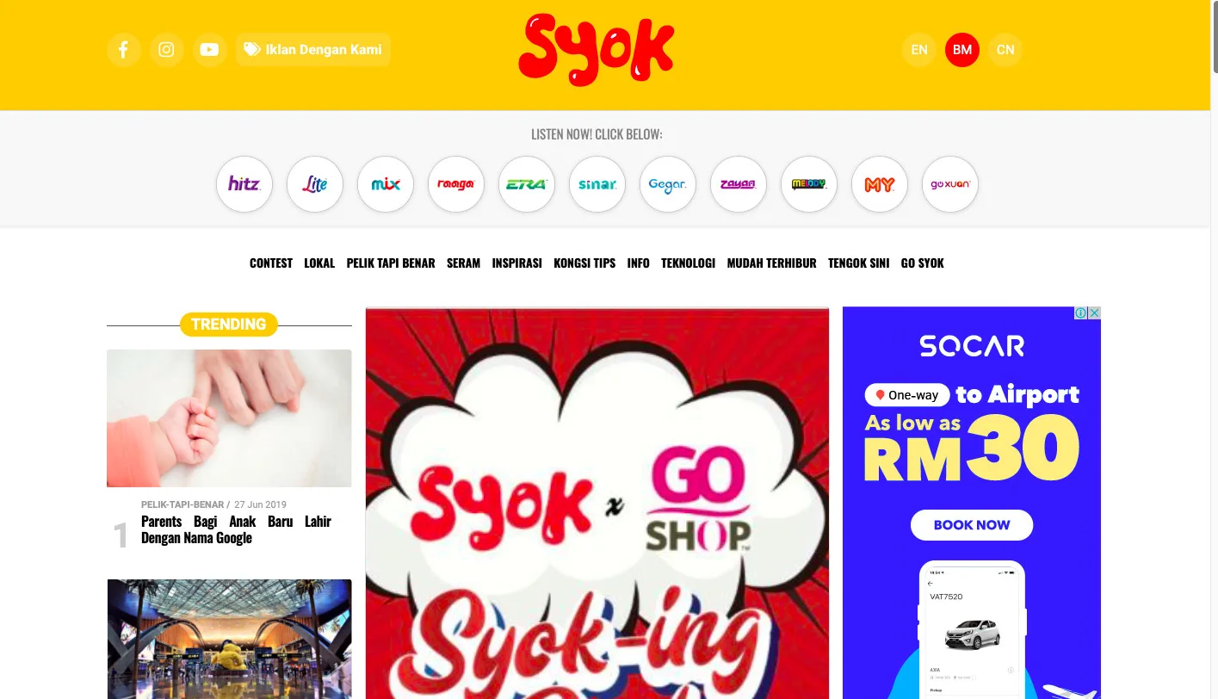Screen dimensions: 1218x699
Task: Listen to the goxuan radio station
Action: [x=950, y=184]
